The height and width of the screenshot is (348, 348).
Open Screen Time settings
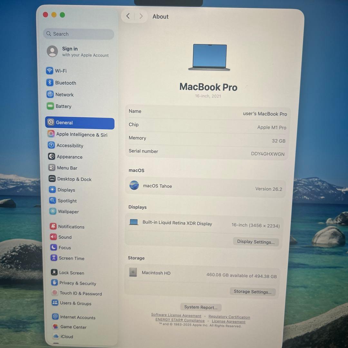point(71,258)
